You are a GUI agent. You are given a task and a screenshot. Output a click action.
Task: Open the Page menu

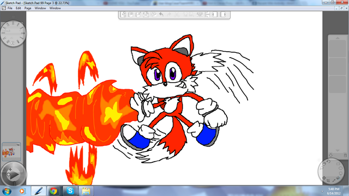click(x=28, y=8)
